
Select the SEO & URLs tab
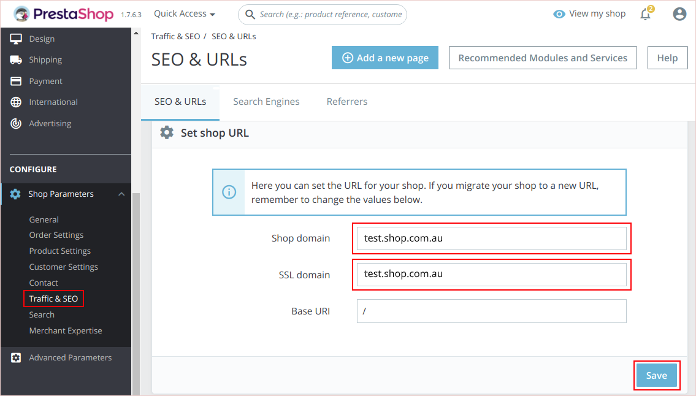pos(180,102)
